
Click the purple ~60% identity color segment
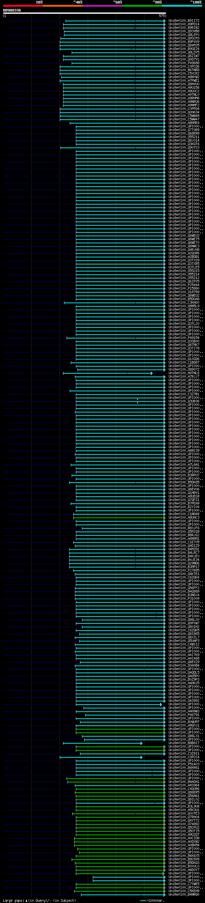(x=103, y=6)
